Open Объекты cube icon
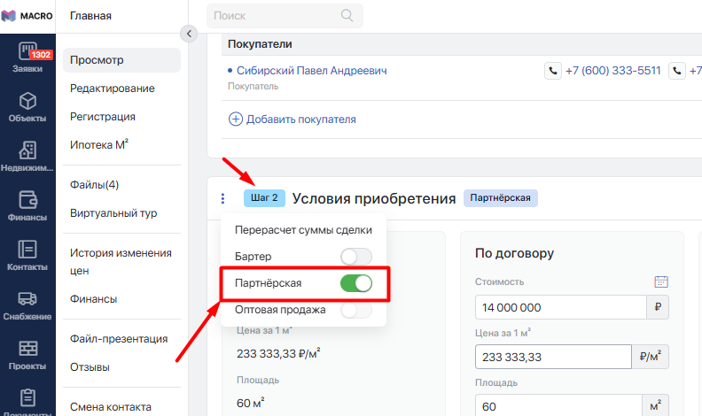This screenshot has height=416, width=702. pos(27,107)
